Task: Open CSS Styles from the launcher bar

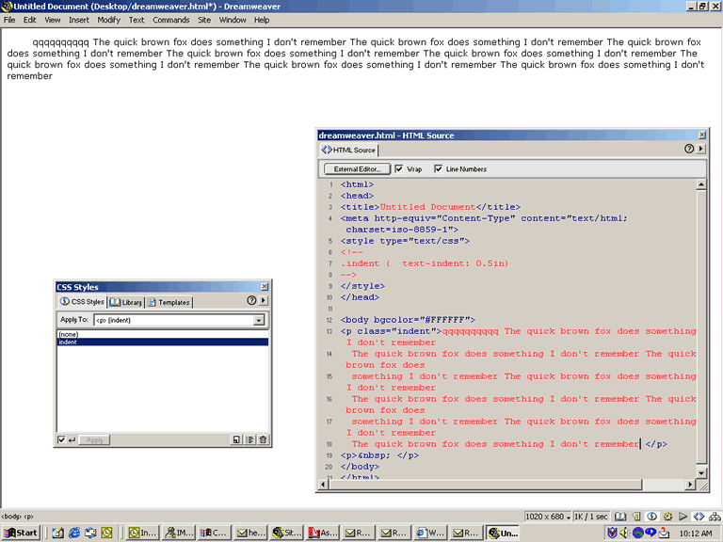Action: point(652,517)
